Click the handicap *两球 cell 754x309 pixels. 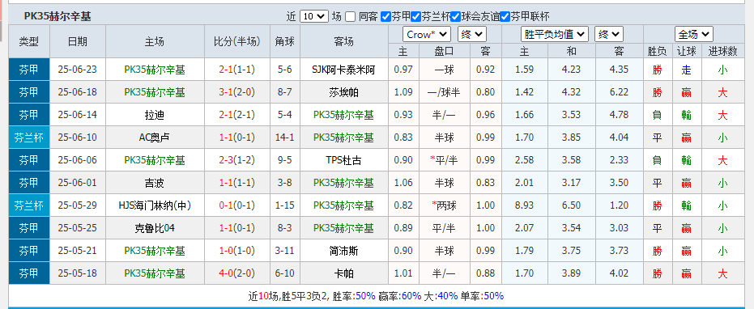point(445,205)
